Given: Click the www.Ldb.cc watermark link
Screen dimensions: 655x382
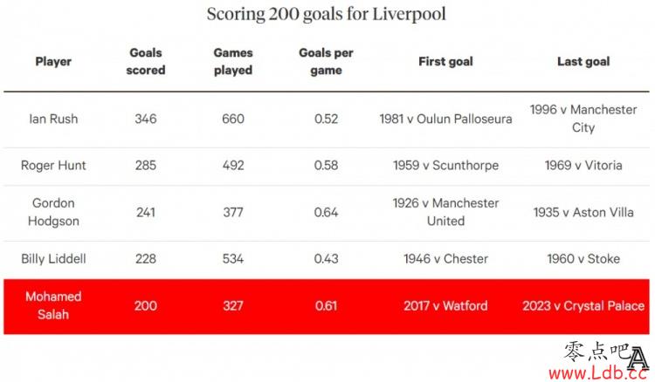Looking at the screenshot, I should click(x=598, y=372).
